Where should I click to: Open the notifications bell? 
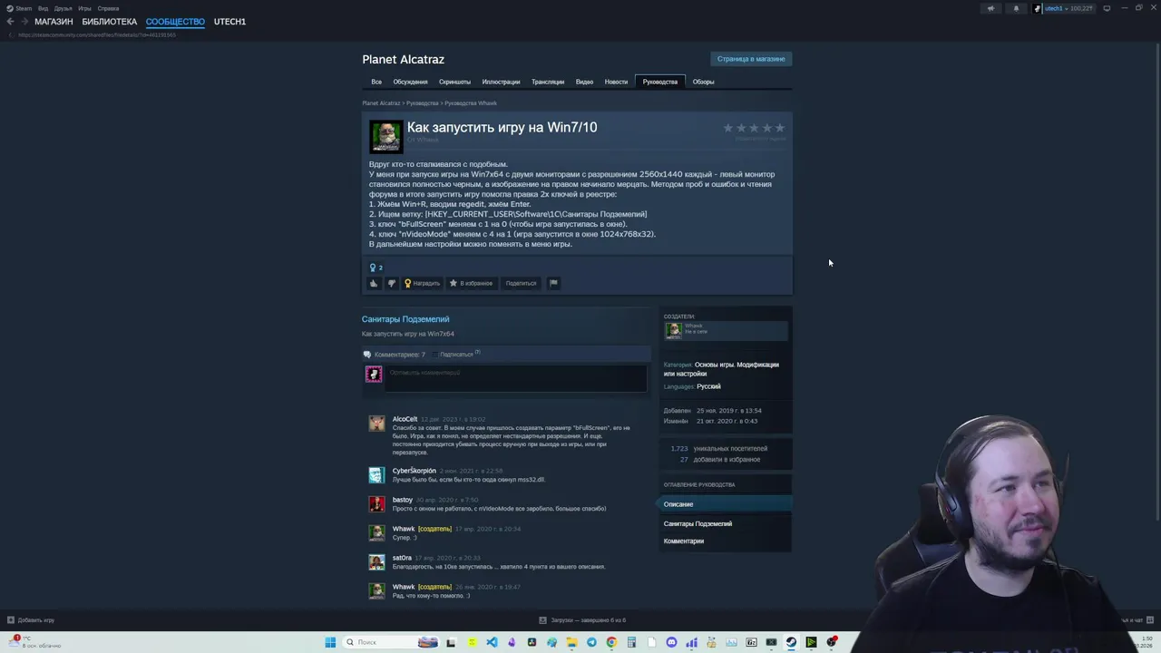click(1016, 8)
